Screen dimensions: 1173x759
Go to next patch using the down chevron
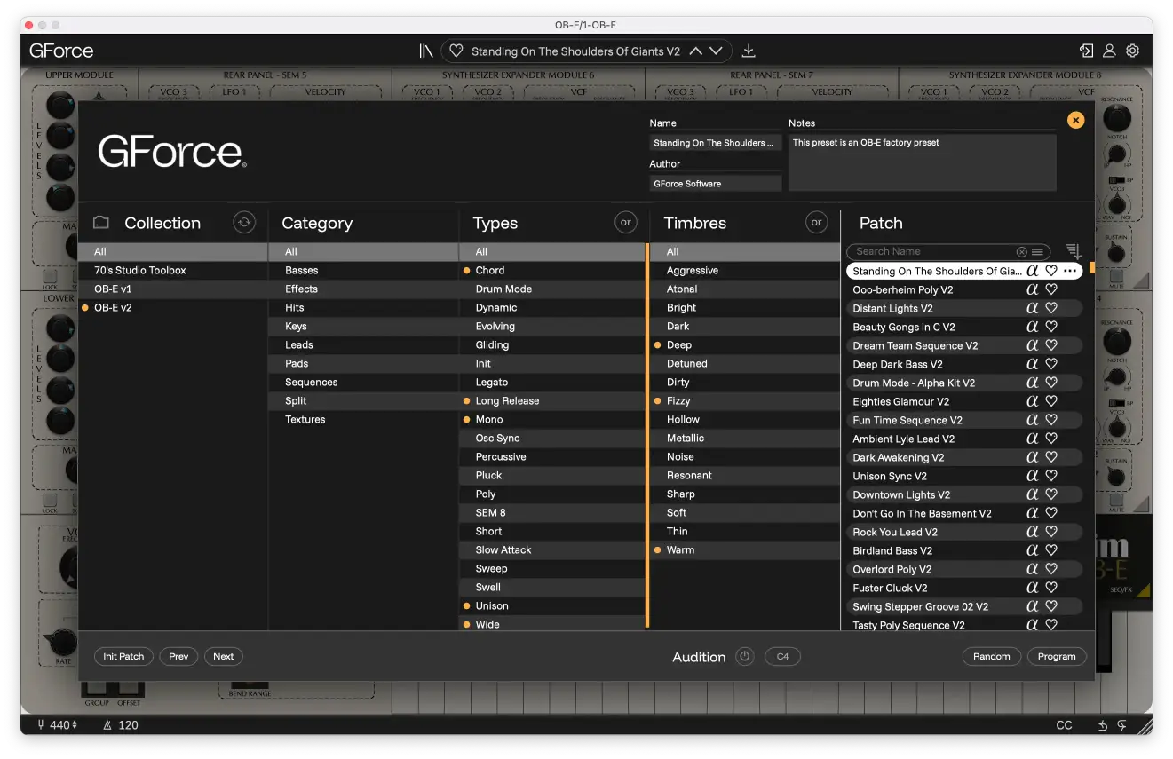(x=716, y=51)
